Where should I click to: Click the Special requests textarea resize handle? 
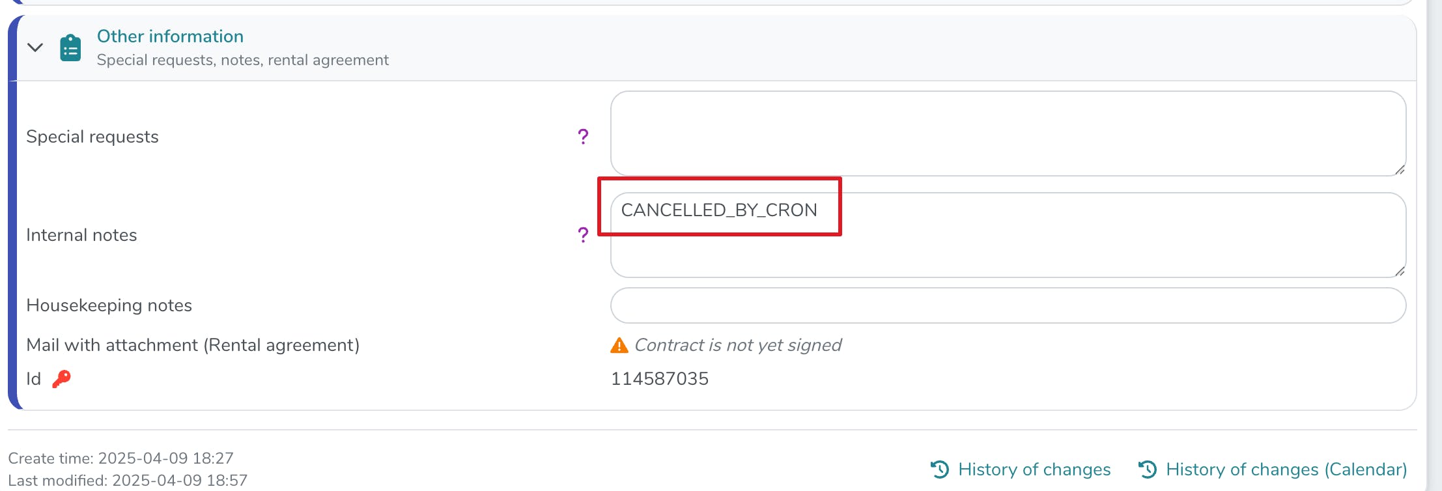coord(1400,170)
